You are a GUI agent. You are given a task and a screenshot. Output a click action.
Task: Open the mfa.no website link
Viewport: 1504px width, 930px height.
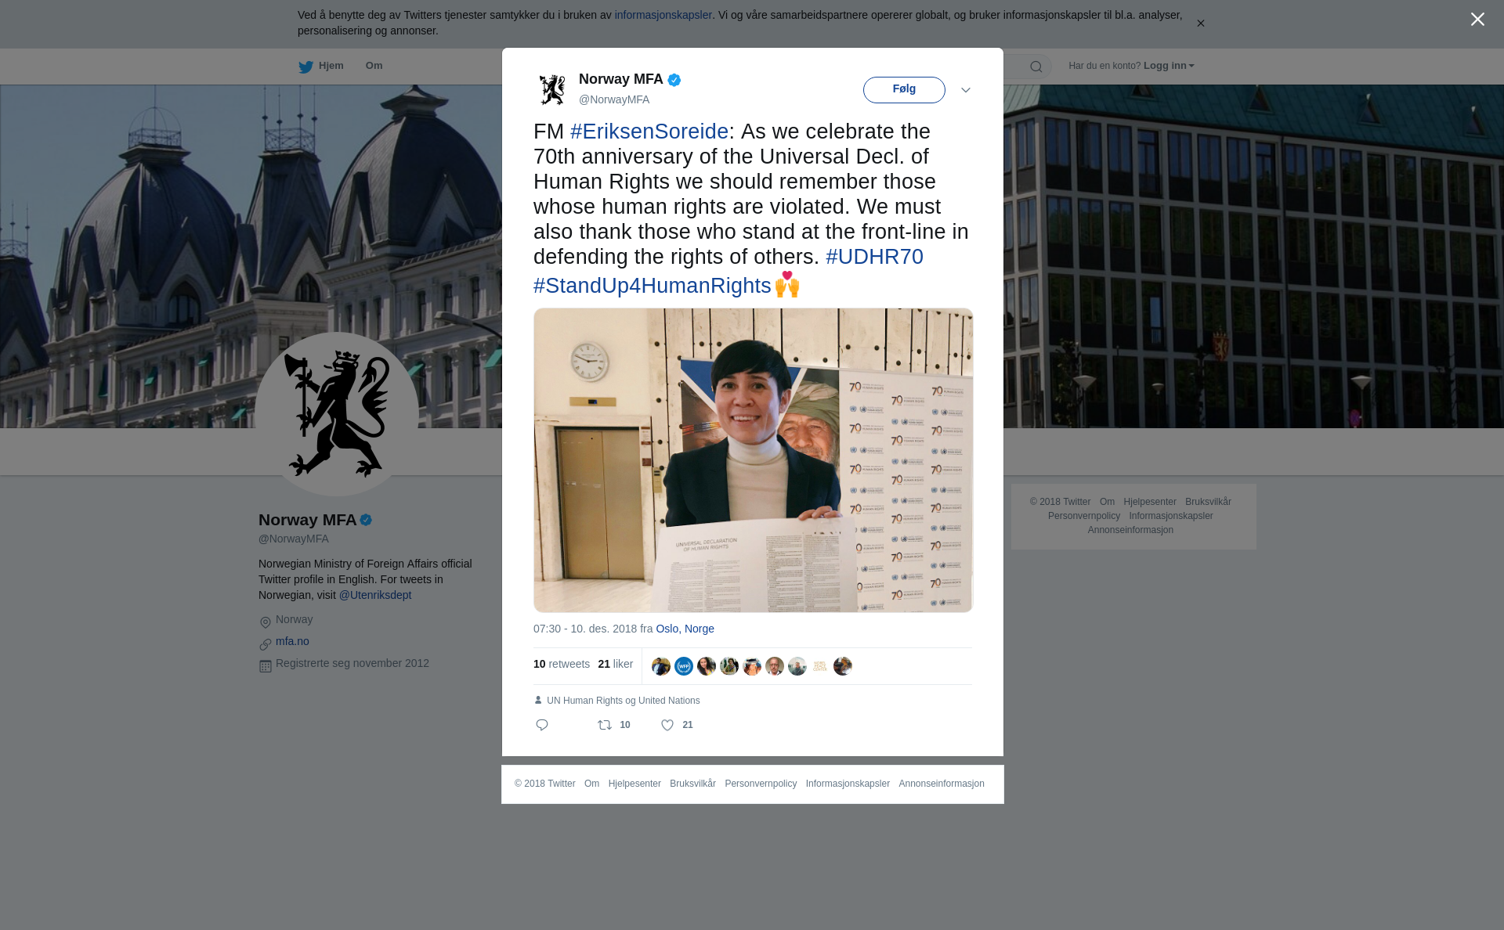[x=292, y=641]
